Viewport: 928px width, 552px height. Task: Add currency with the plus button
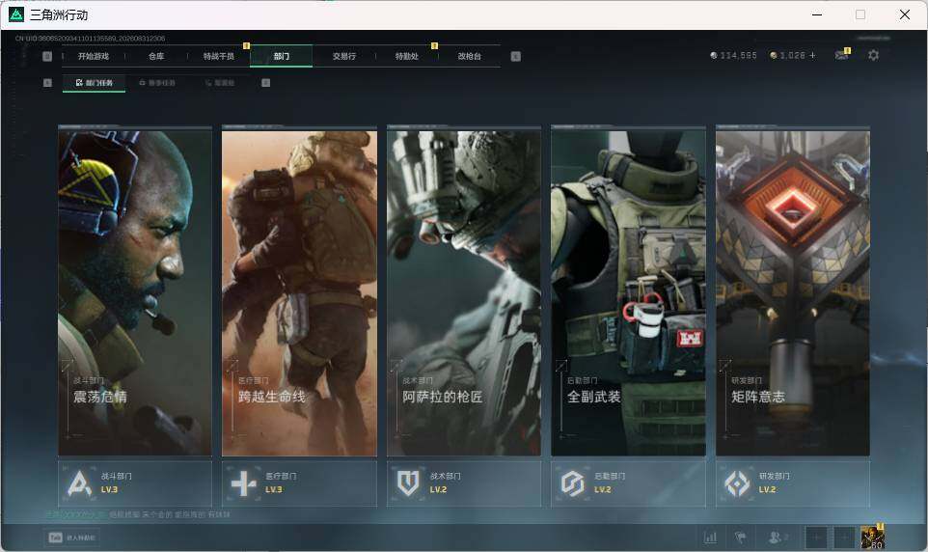[x=812, y=55]
